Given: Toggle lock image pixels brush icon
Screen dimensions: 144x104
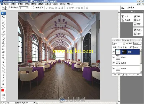Looking at the screenshot, I should (121, 47).
